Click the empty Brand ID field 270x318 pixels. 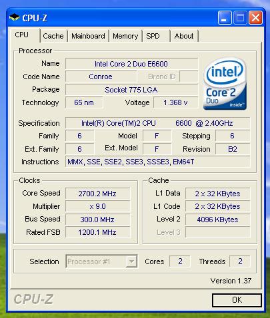pyautogui.click(x=189, y=77)
